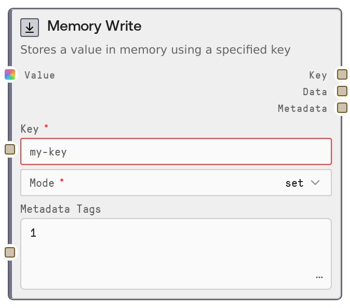Click the Data output label
This screenshot has height=308, width=350.
[x=315, y=92]
